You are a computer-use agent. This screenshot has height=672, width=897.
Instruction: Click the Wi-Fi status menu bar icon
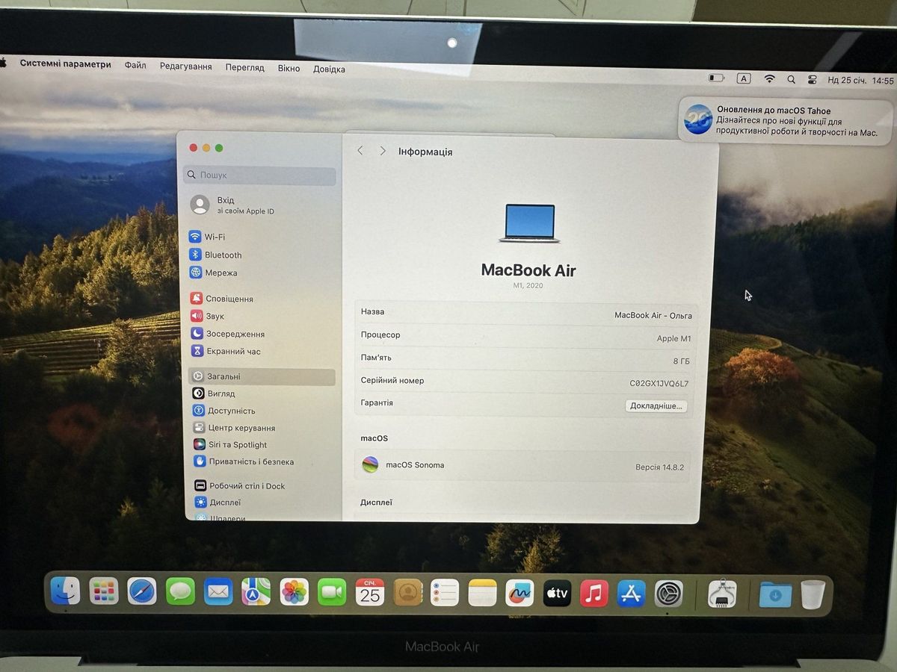[769, 78]
